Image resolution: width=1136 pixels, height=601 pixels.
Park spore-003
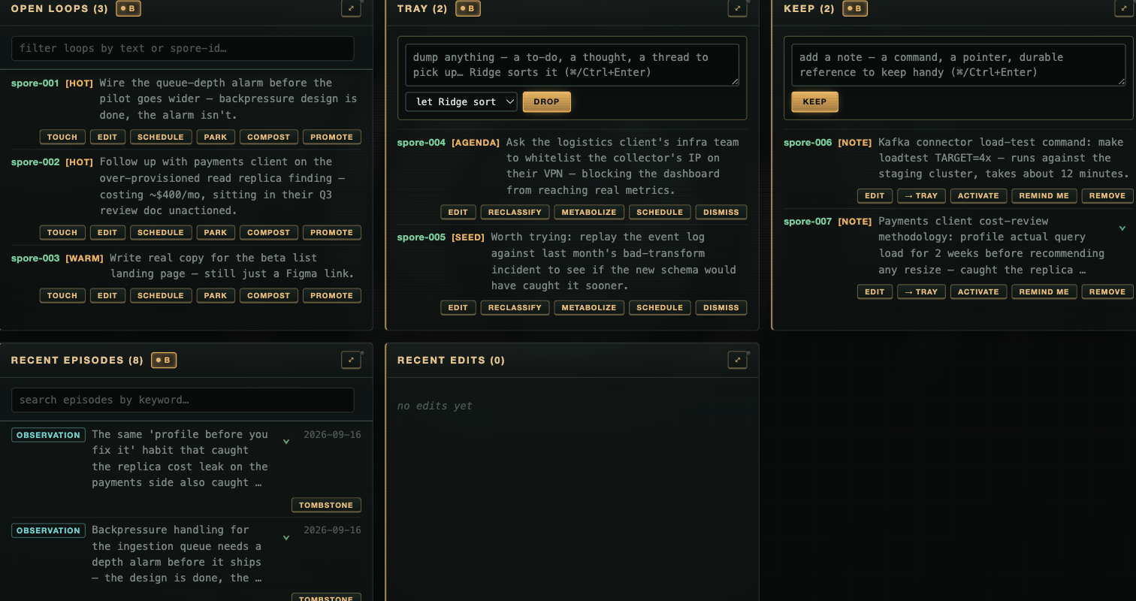pyautogui.click(x=216, y=295)
